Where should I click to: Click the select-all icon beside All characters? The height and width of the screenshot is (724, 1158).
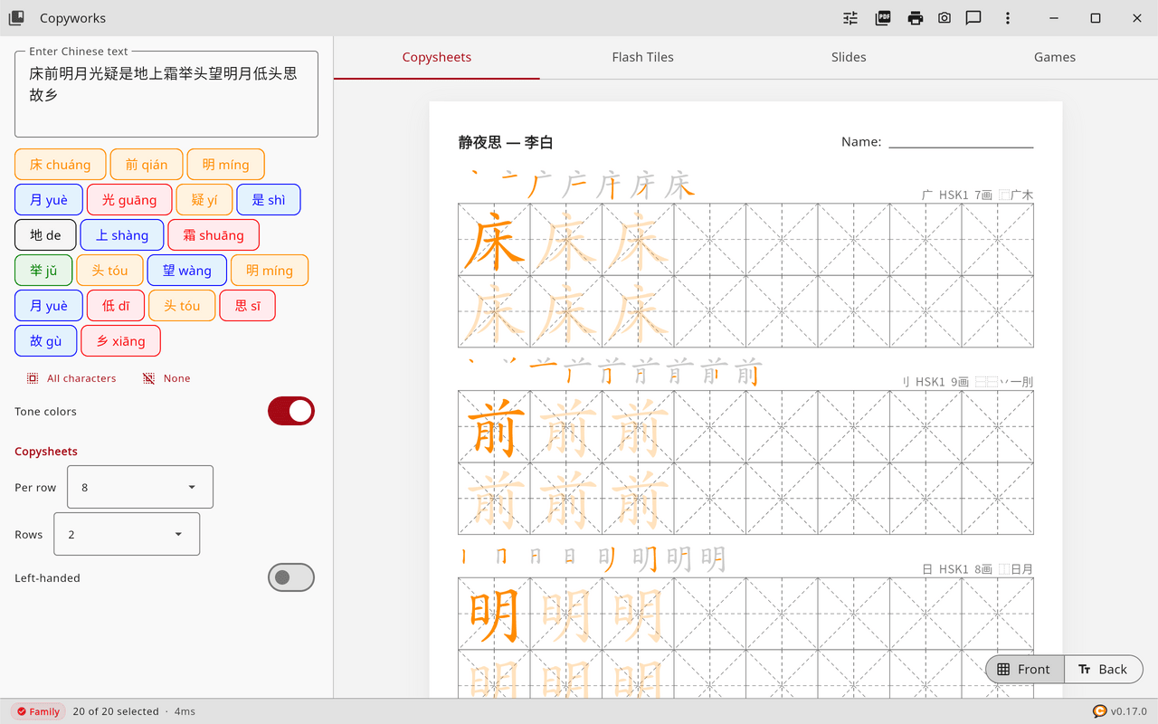[x=33, y=378]
